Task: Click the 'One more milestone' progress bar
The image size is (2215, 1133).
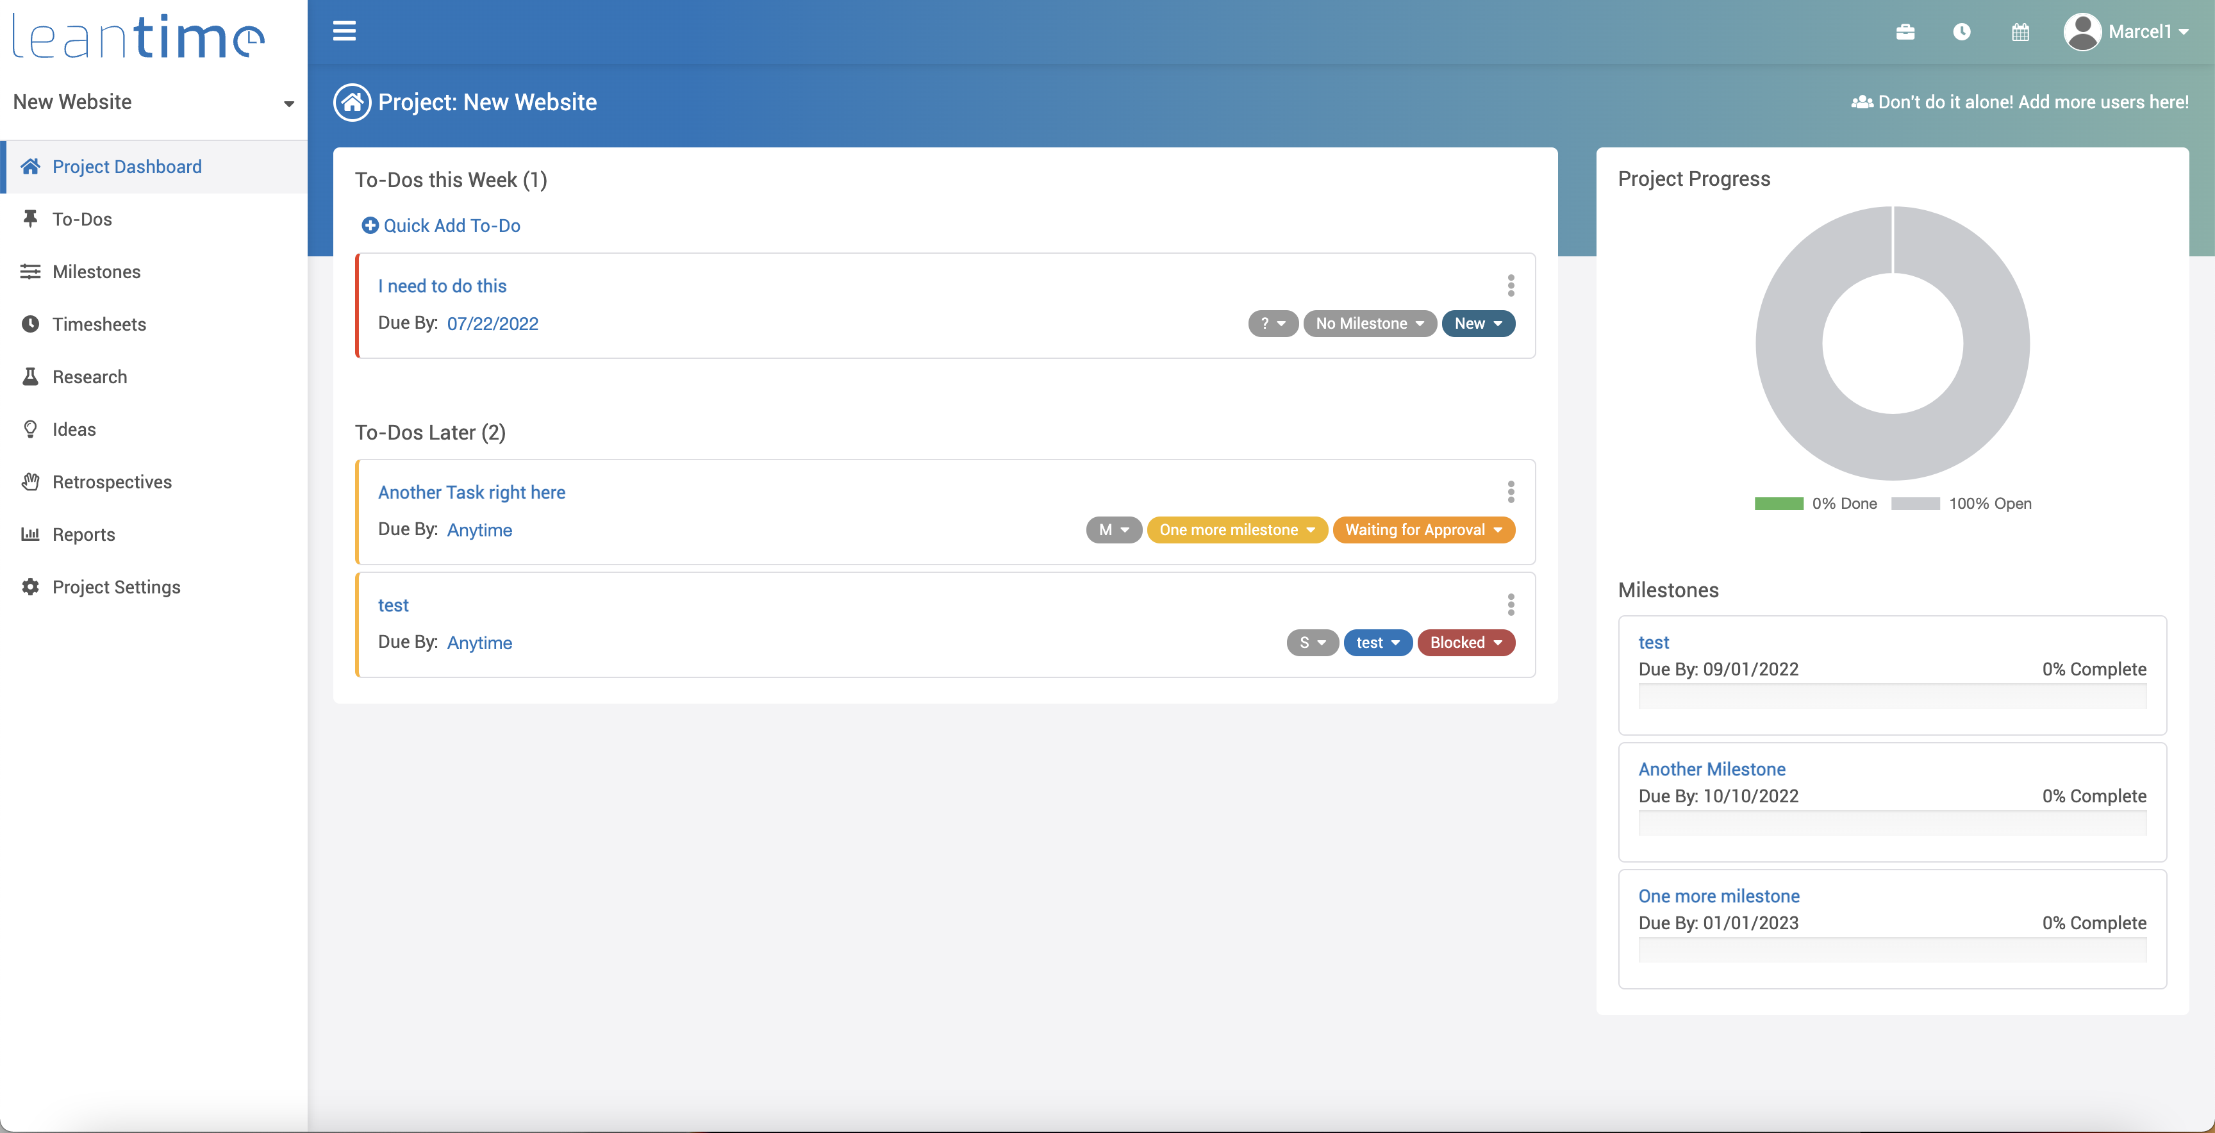Action: pos(1892,949)
